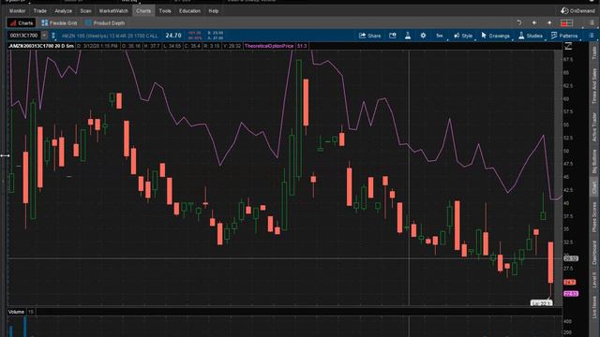The height and width of the screenshot is (337, 600).
Task: Open the Monitor tab
Action: (x=17, y=11)
